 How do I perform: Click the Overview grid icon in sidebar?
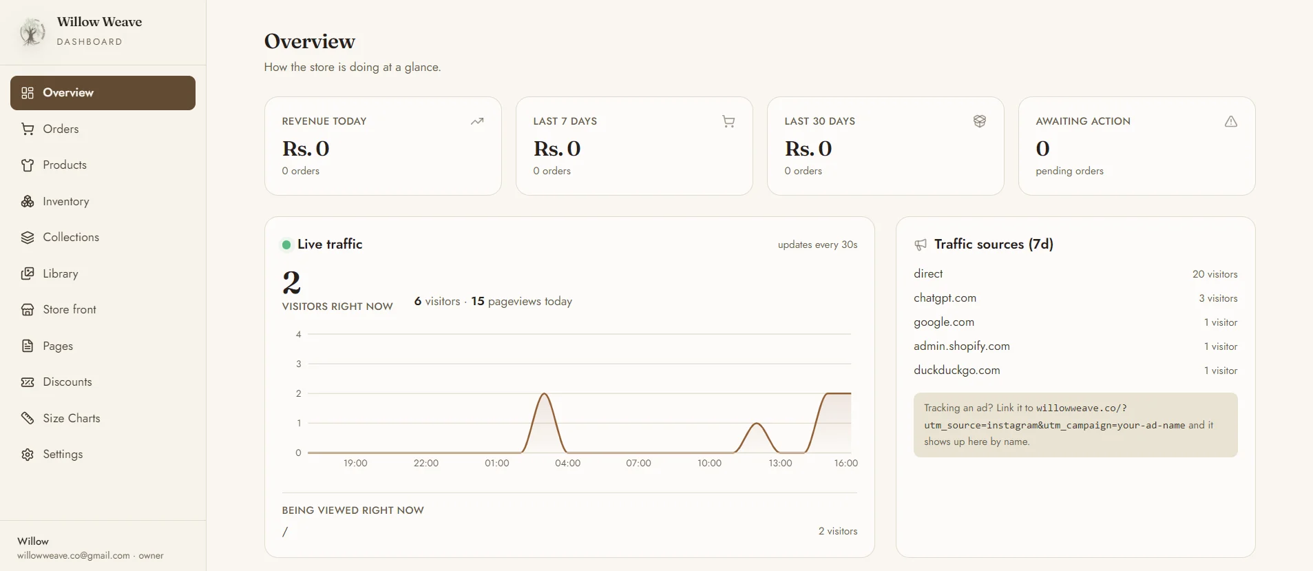[x=28, y=93]
